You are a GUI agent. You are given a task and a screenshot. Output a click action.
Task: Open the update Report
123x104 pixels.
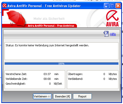tap(82, 96)
